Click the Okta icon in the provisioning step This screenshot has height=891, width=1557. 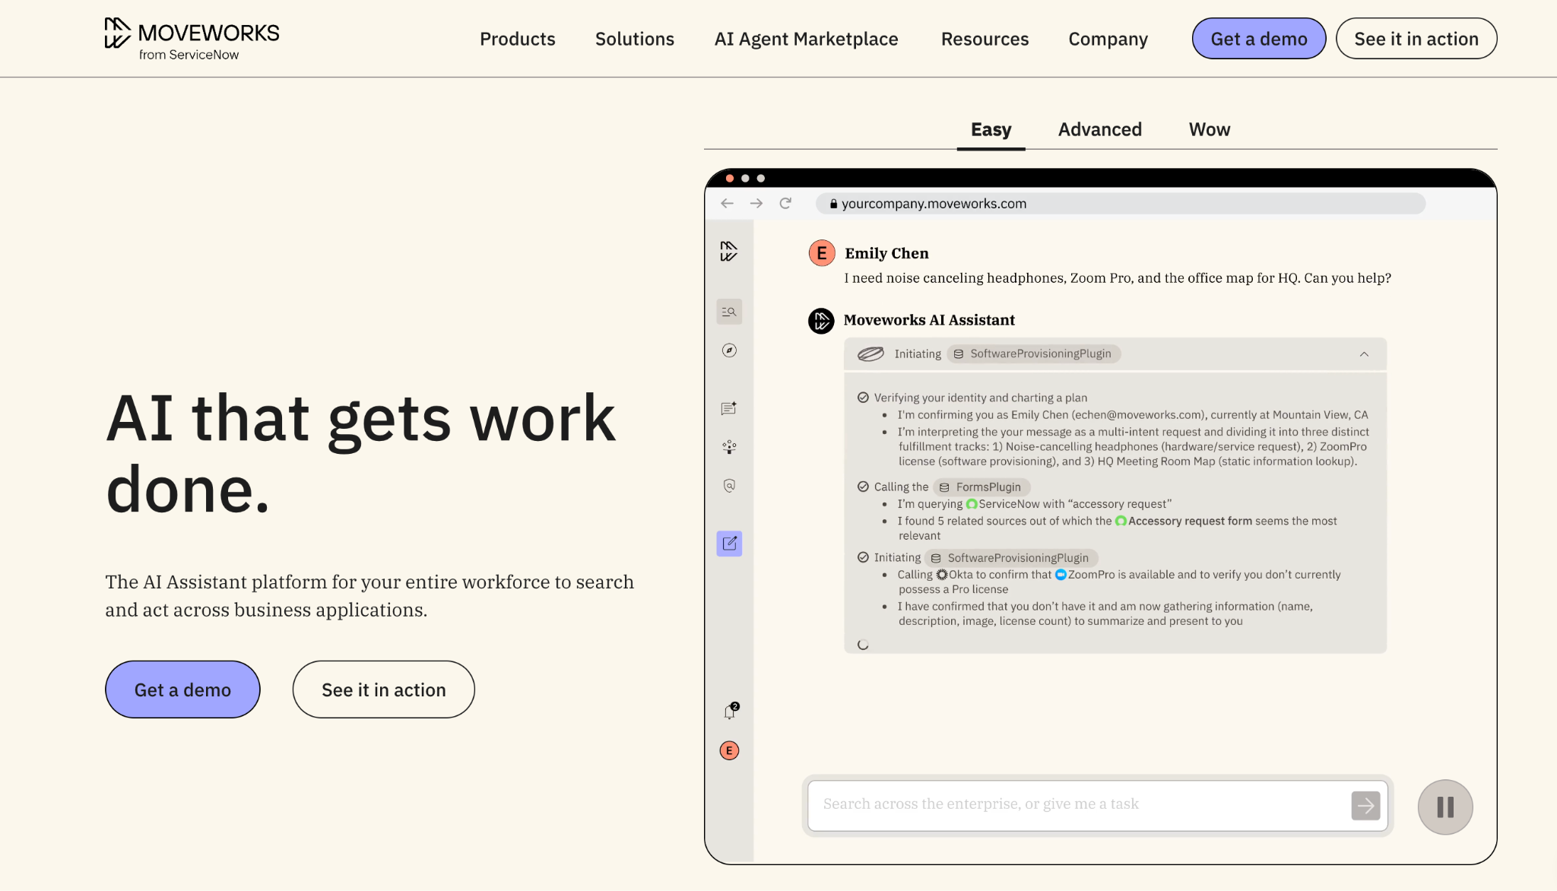[x=942, y=575]
